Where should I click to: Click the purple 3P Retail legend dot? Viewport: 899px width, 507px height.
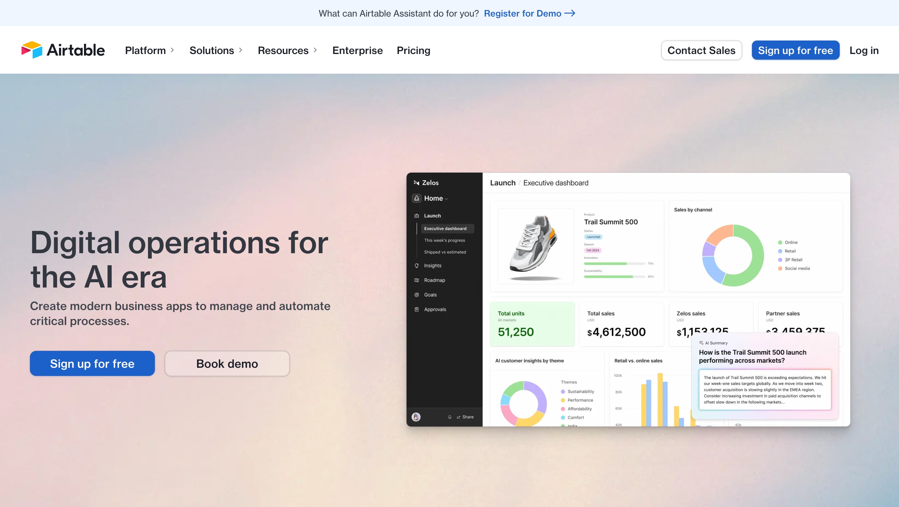click(780, 260)
